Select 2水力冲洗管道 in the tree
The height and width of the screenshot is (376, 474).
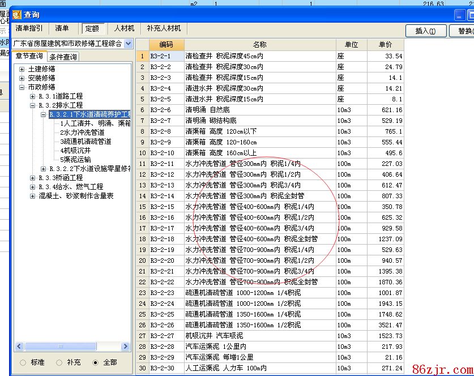pos(82,133)
